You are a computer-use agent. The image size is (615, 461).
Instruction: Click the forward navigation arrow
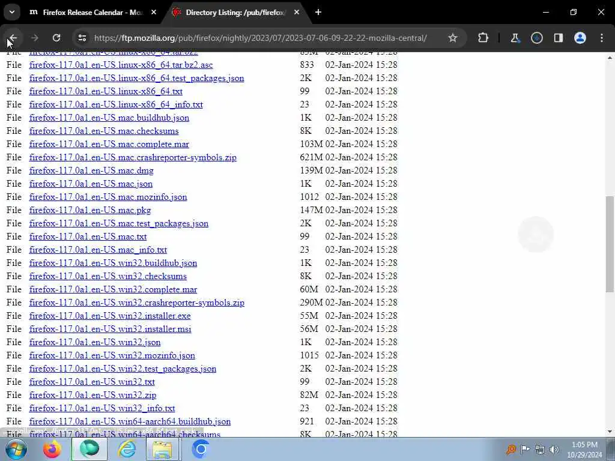tap(34, 38)
